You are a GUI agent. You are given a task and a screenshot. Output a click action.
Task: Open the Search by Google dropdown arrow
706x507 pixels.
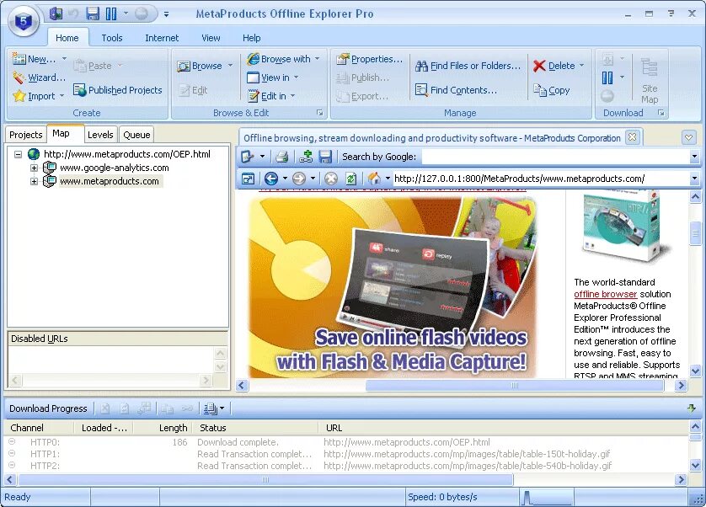[x=694, y=157]
